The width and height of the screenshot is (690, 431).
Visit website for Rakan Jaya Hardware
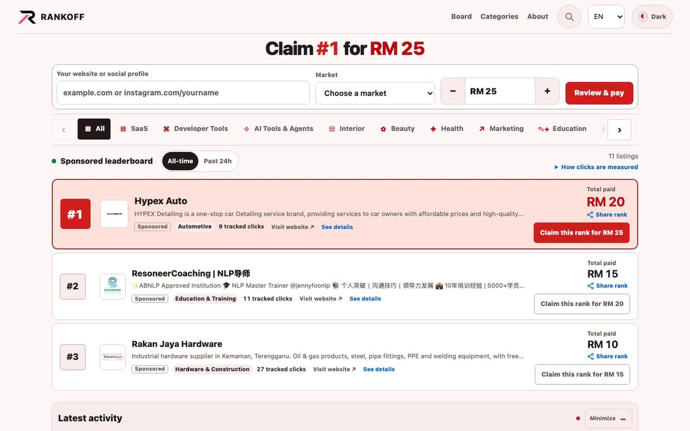click(334, 369)
